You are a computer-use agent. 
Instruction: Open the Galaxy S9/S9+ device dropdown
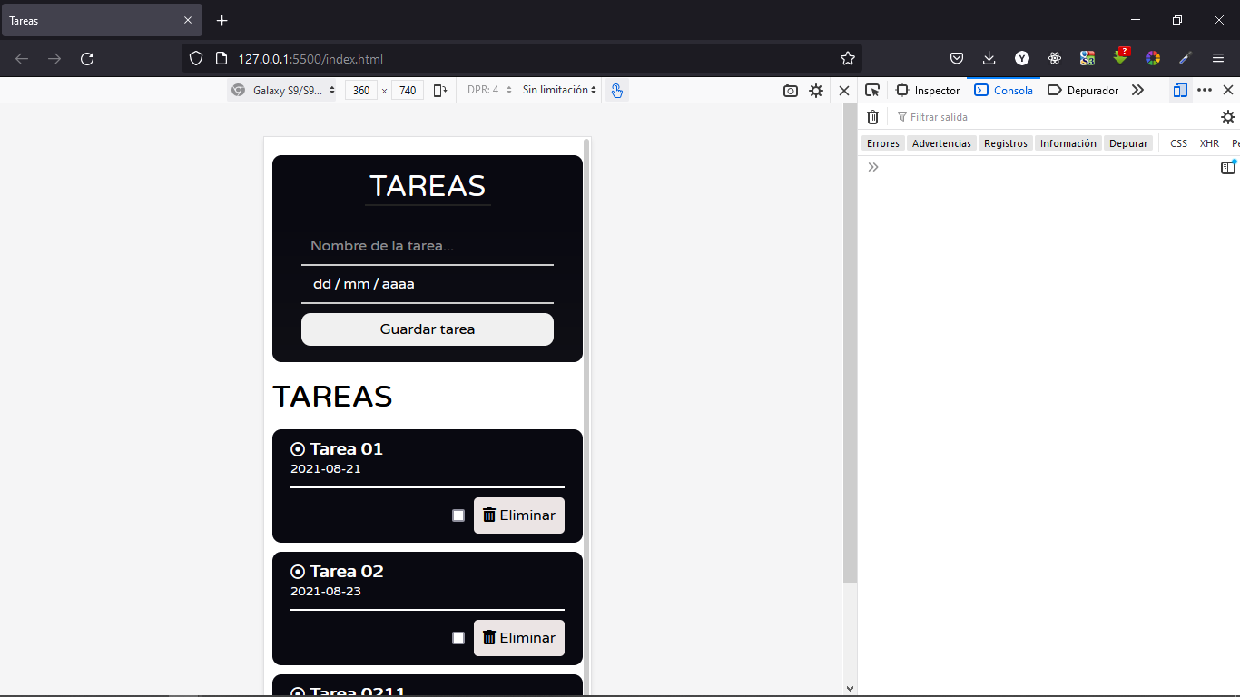282,91
